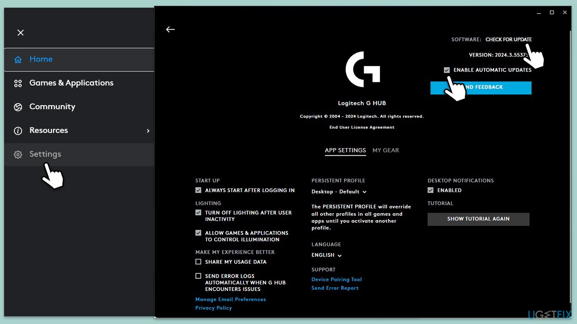Enable Send Error Logs Automatically checkbox

coord(198,276)
